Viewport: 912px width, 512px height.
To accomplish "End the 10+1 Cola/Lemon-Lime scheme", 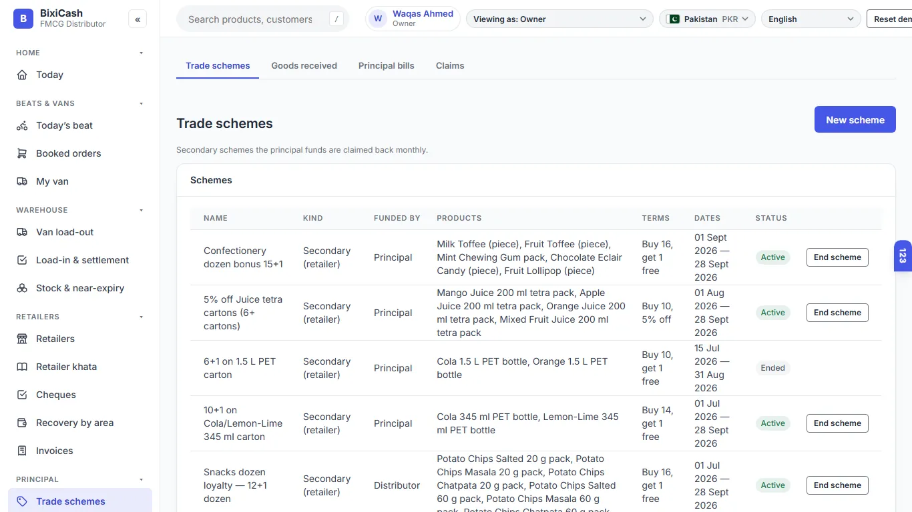I will click(x=837, y=423).
